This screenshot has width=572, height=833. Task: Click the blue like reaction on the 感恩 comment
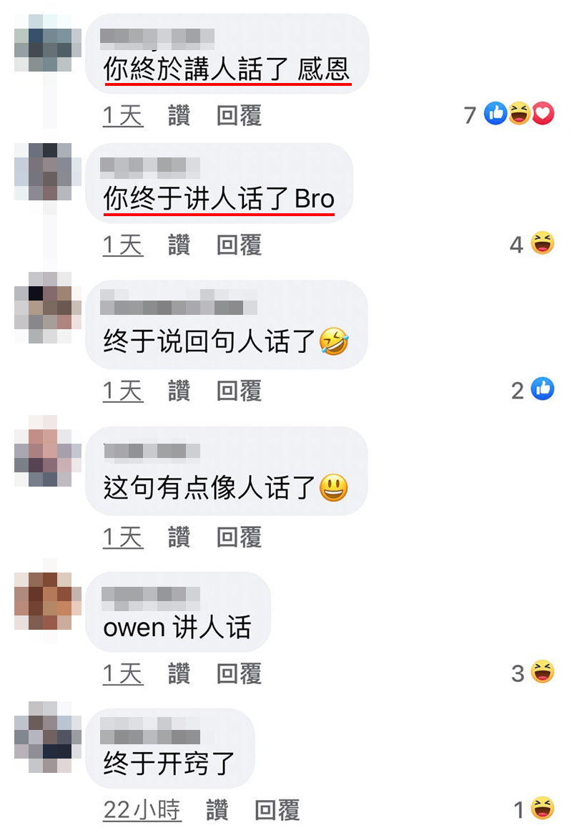495,113
